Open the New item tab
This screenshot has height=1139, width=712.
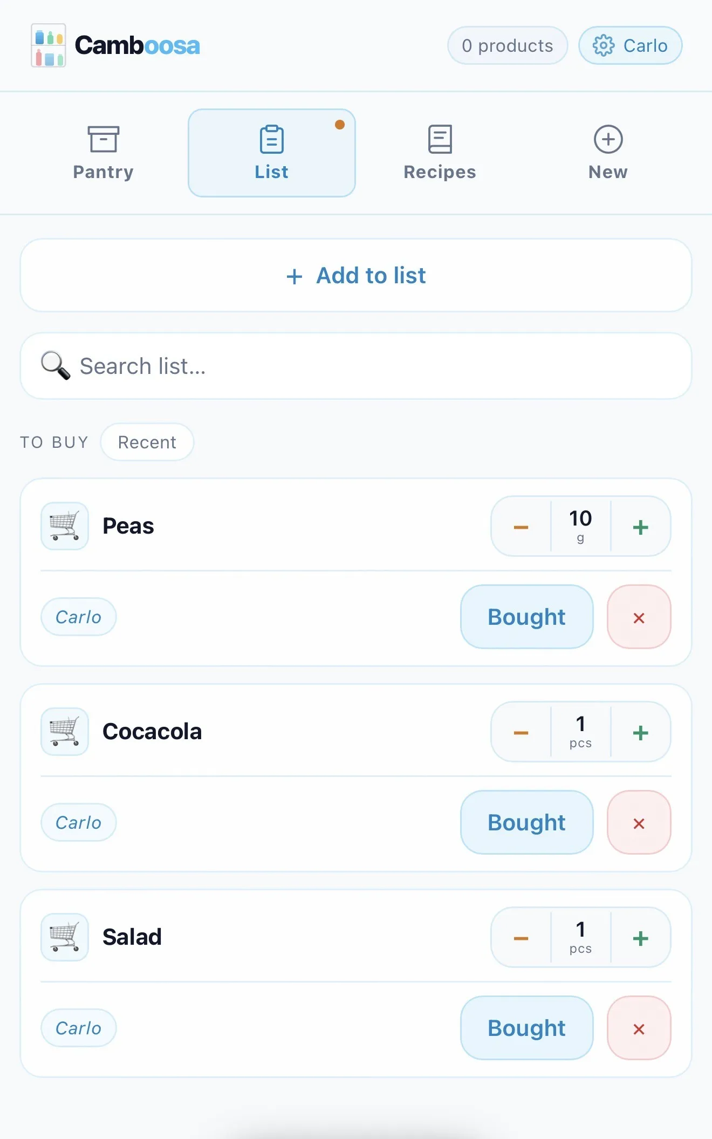coord(608,153)
